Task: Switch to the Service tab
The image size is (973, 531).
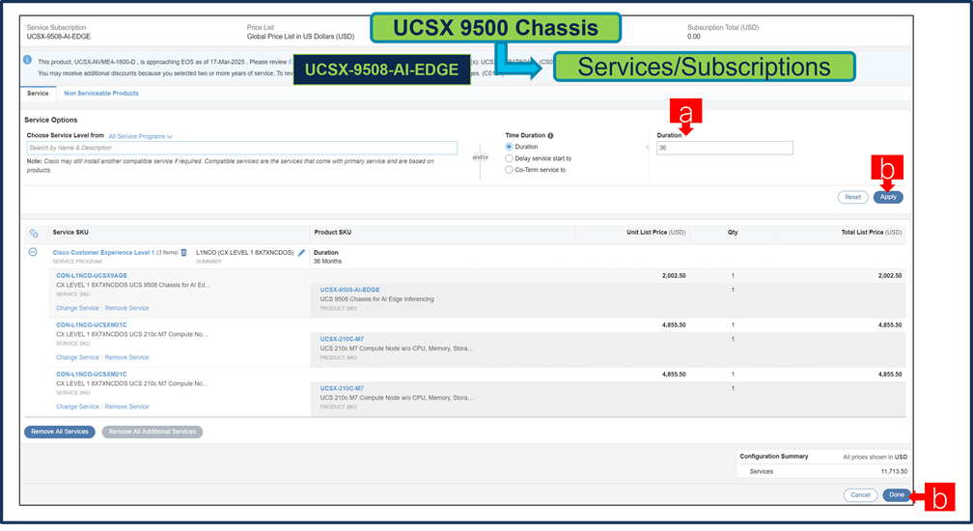Action: 38,93
